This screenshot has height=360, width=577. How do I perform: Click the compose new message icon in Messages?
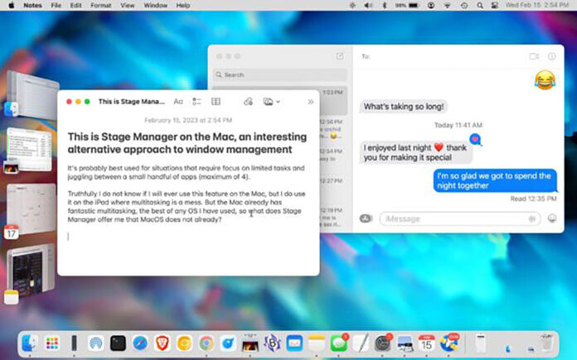340,56
